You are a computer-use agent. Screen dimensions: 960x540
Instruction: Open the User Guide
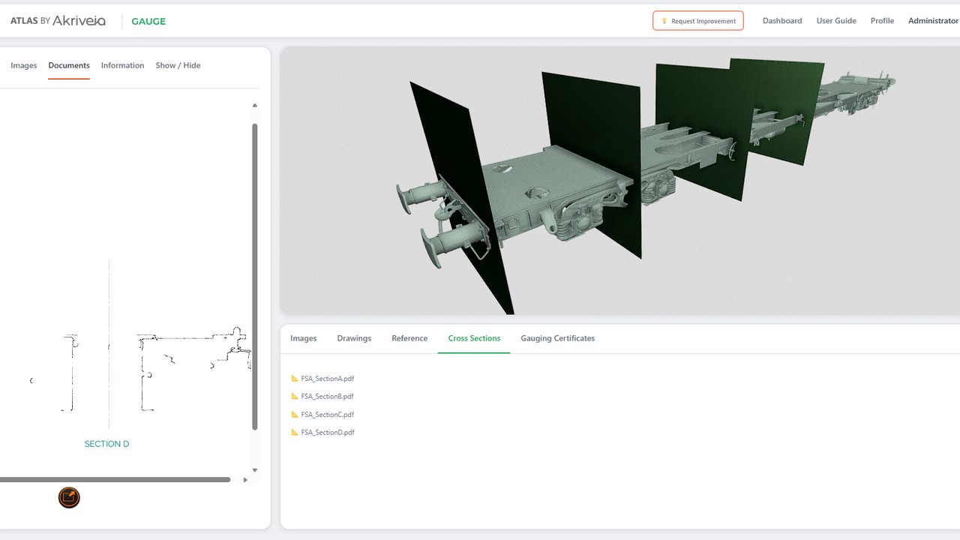(x=836, y=21)
